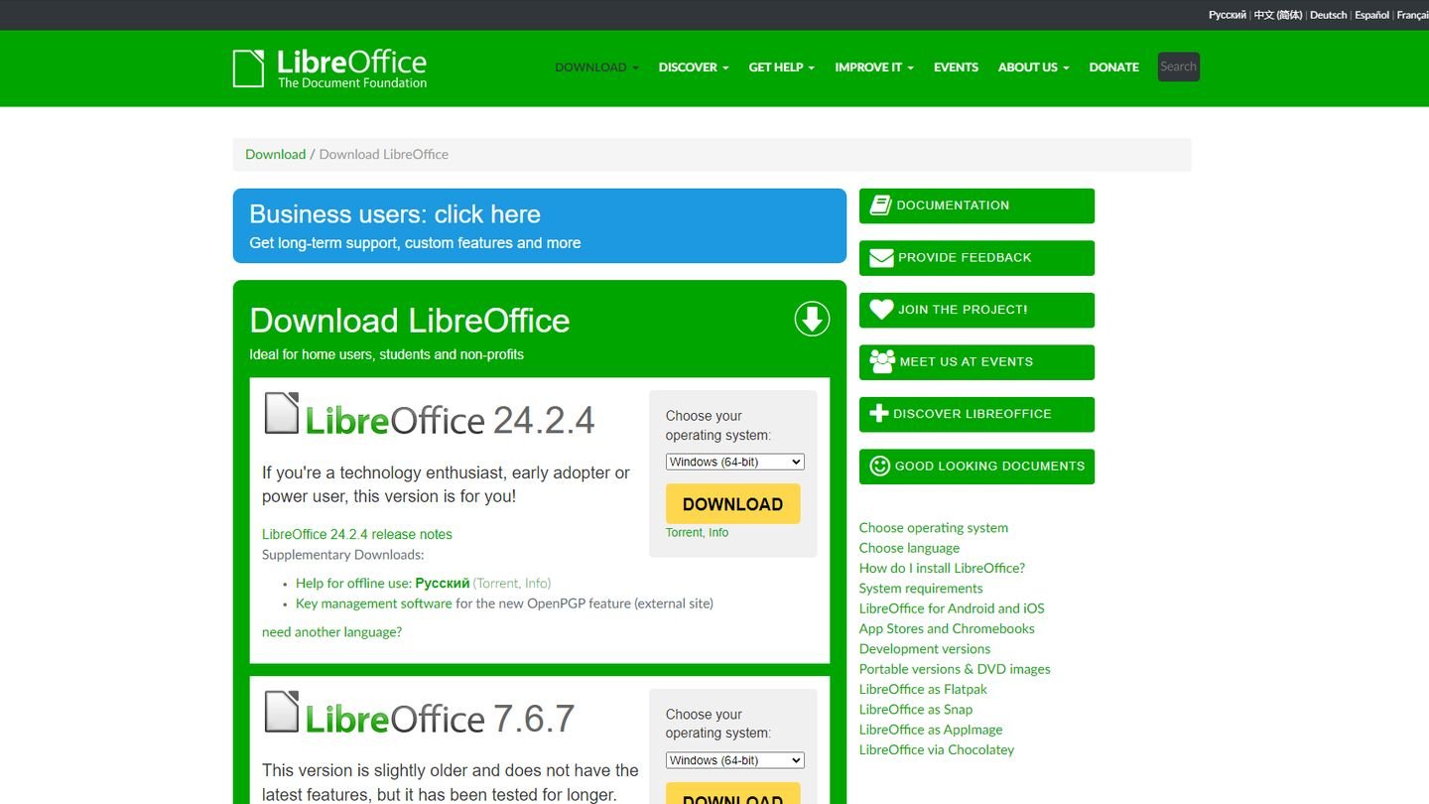The image size is (1429, 804).
Task: Open Portable versions & DVD images link
Action: coord(955,669)
